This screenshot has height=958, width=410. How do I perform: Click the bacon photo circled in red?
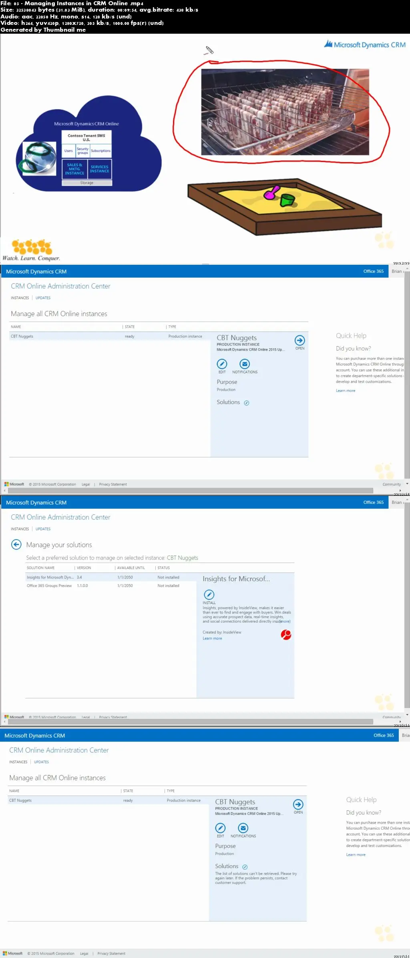tap(285, 112)
